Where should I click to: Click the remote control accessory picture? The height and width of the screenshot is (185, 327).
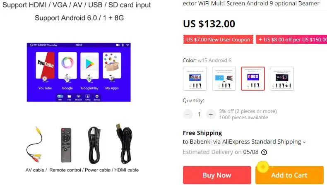[66, 145]
